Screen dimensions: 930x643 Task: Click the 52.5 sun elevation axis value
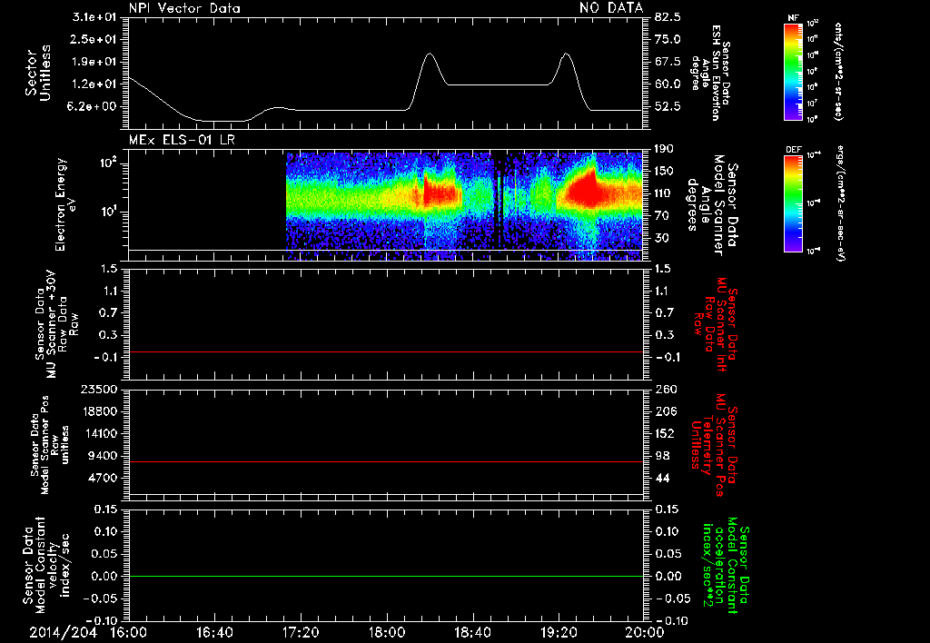point(668,107)
